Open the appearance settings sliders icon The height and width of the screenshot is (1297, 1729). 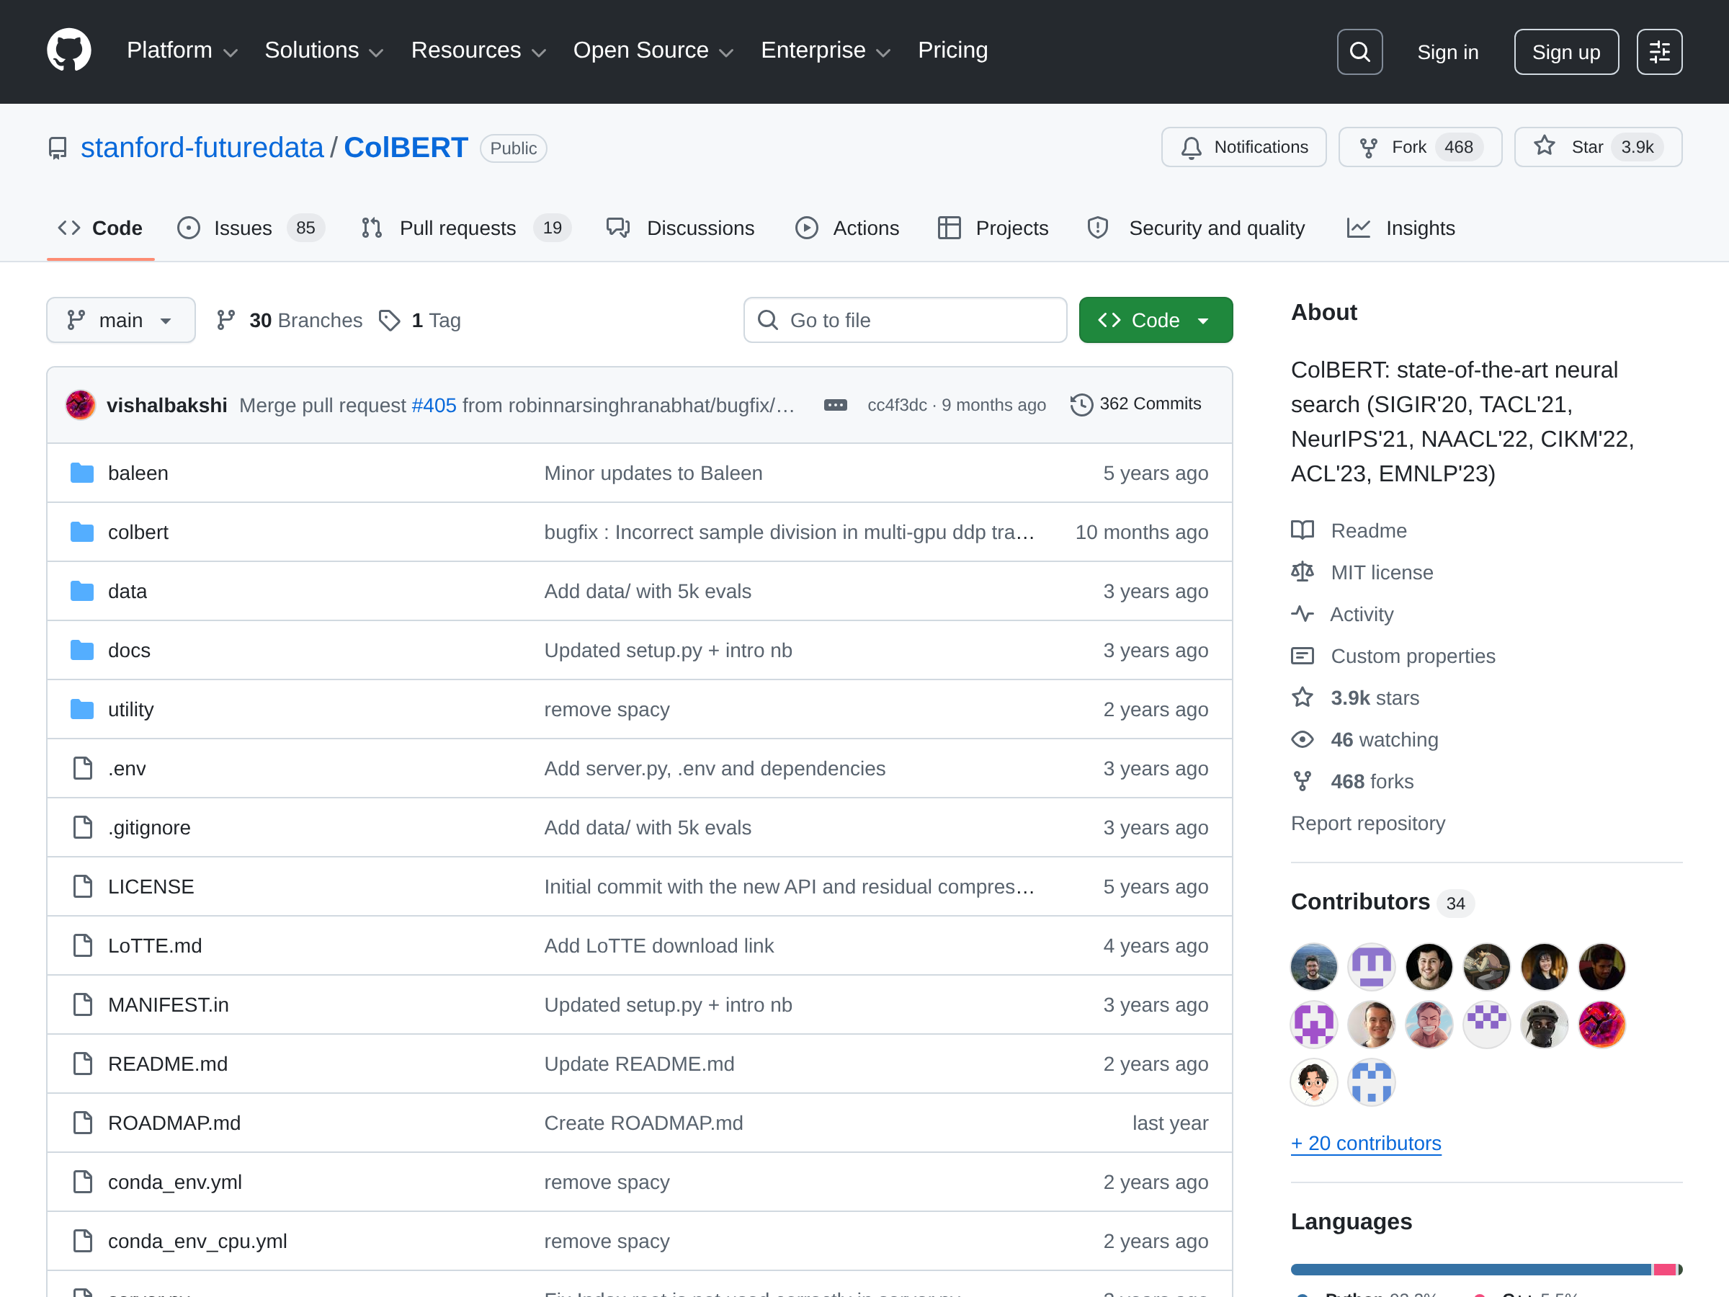(1658, 52)
